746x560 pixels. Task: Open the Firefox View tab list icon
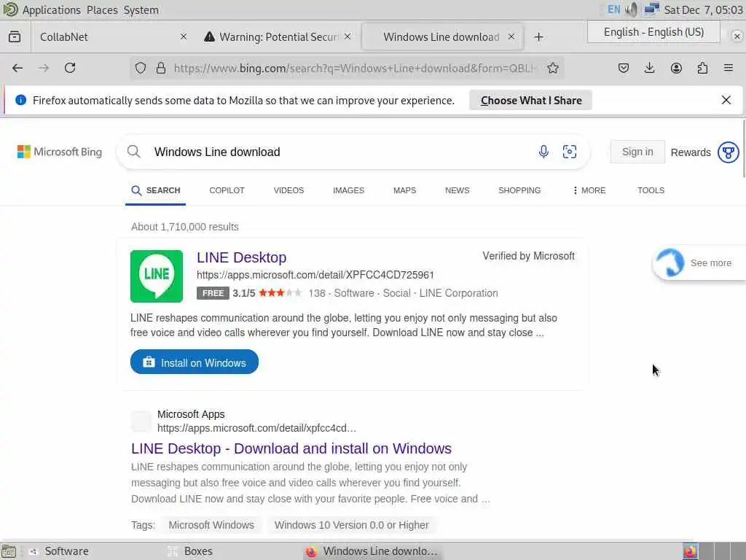pyautogui.click(x=15, y=36)
